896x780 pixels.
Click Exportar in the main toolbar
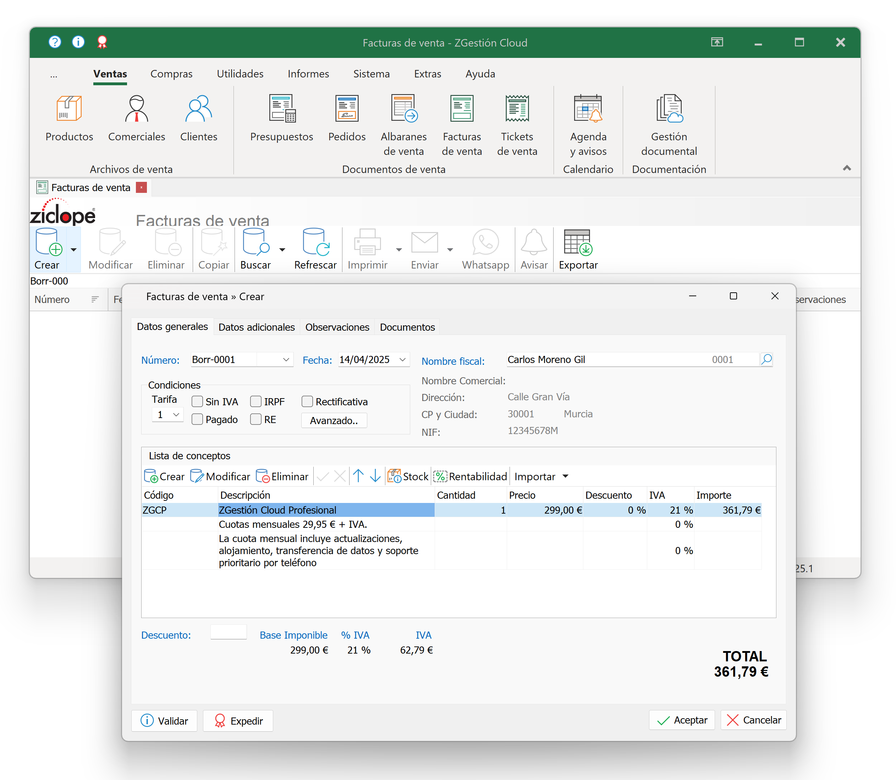coord(578,249)
